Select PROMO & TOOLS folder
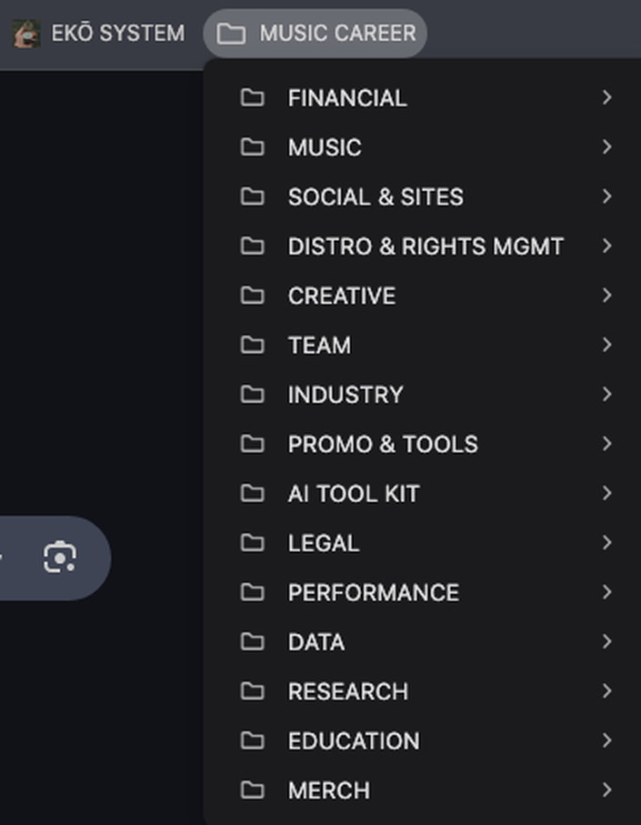The width and height of the screenshot is (641, 825). 423,444
